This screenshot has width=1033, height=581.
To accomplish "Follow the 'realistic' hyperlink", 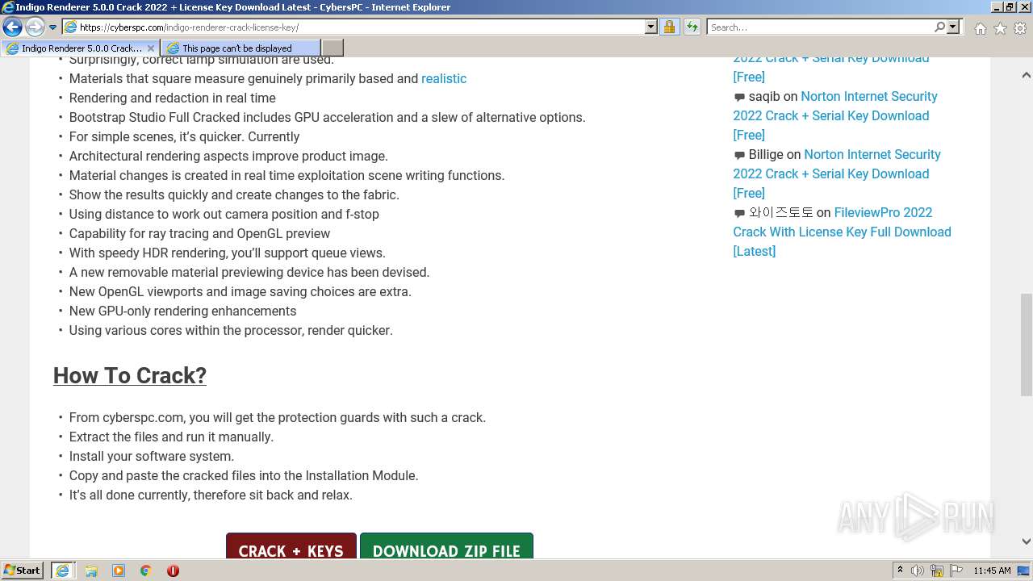I will [x=444, y=78].
